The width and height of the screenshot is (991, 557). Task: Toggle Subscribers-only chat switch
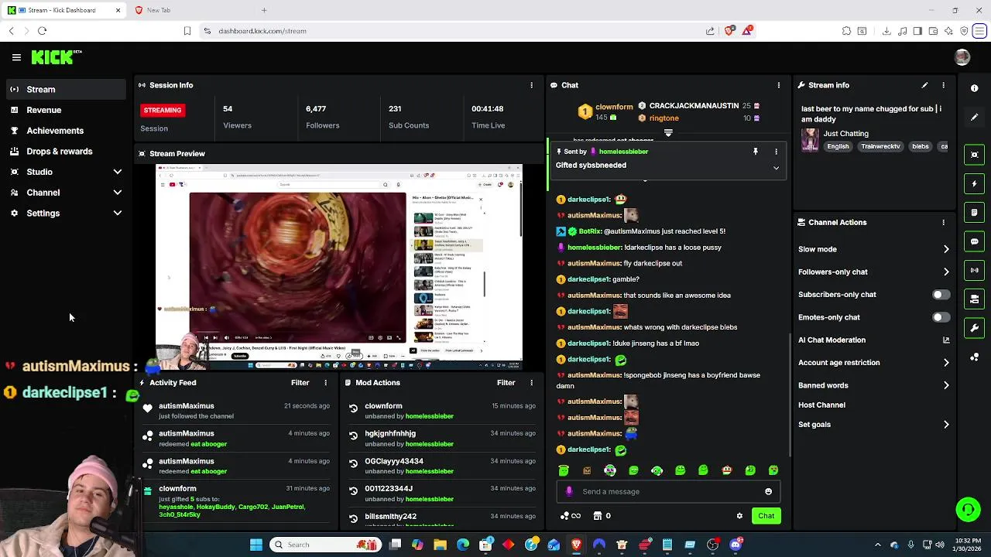[941, 295]
